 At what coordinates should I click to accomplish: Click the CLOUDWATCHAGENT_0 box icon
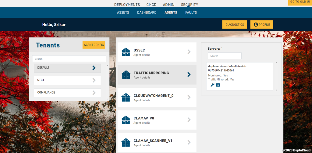[126, 97]
